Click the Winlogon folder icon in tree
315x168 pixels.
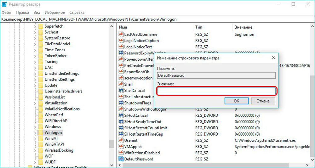[40, 132]
